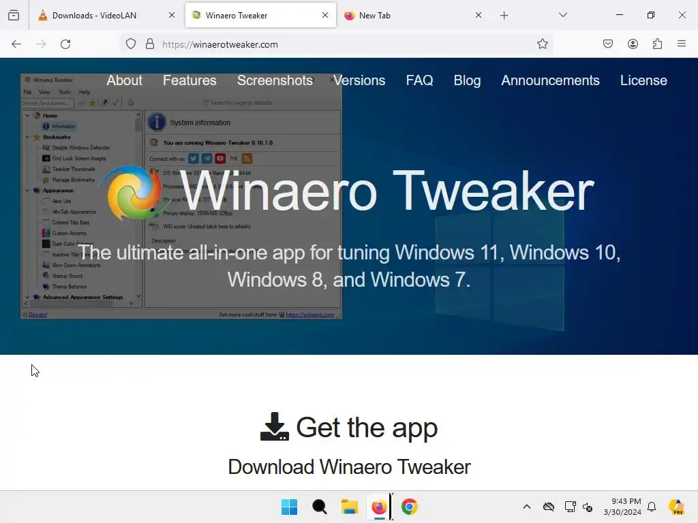This screenshot has width=698, height=523.
Task: Click the Telegram icon in app screenshot
Action: pos(207,158)
